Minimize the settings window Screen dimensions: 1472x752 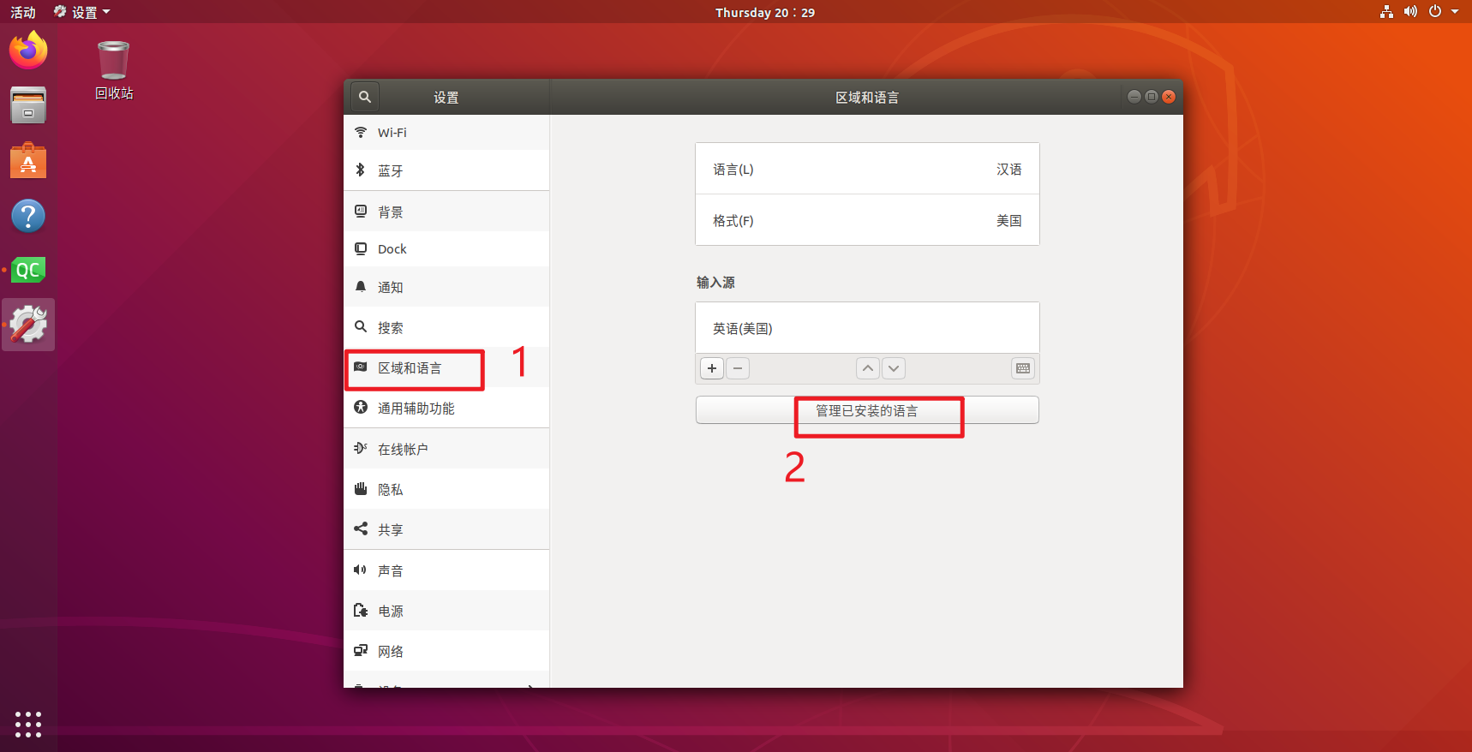pos(1134,97)
